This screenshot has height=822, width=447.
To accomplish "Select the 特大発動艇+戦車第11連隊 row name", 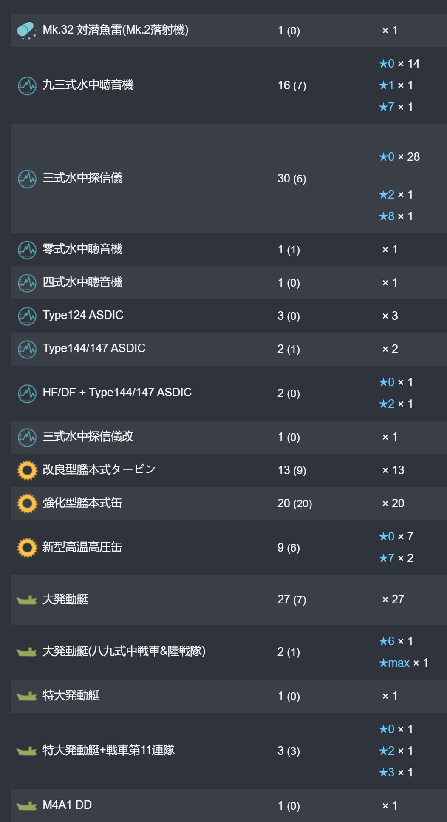I will pyautogui.click(x=108, y=750).
